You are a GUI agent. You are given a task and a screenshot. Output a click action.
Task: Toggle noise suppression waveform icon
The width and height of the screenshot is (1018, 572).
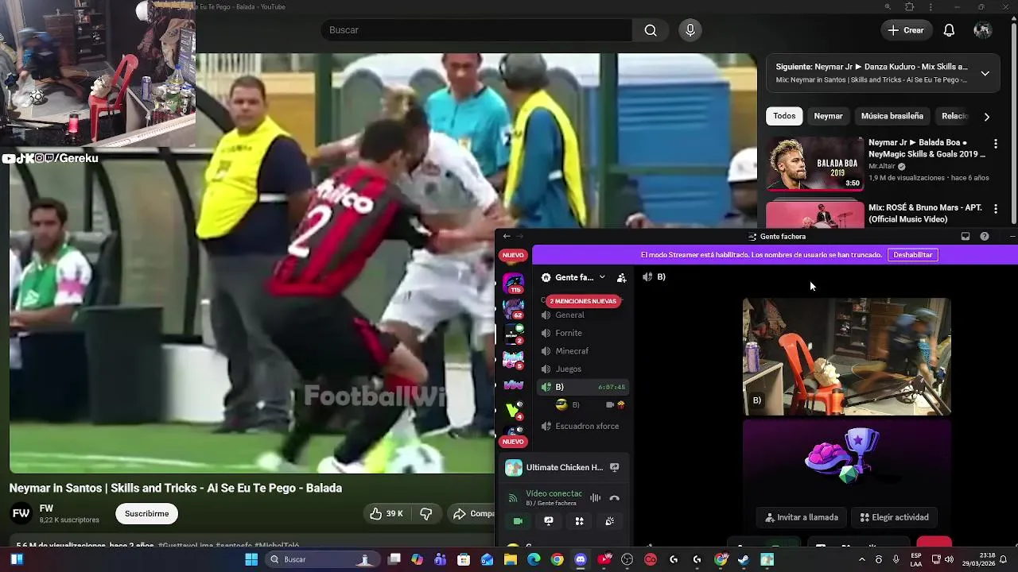pos(595,498)
